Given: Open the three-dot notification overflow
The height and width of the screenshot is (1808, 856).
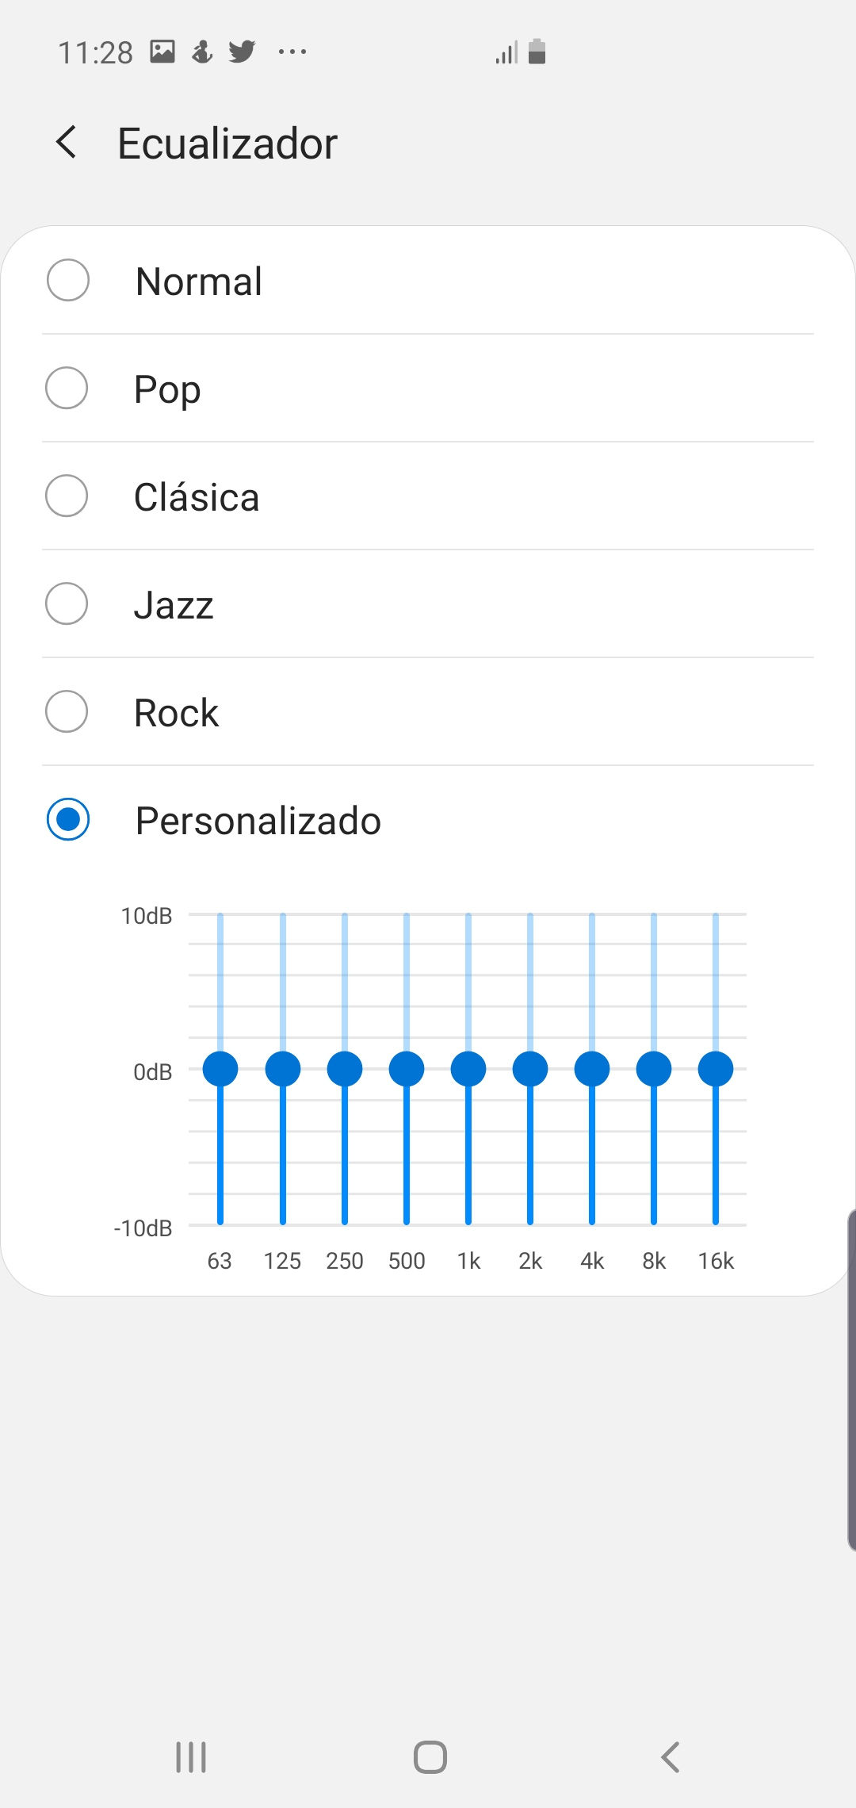Looking at the screenshot, I should 292,52.
